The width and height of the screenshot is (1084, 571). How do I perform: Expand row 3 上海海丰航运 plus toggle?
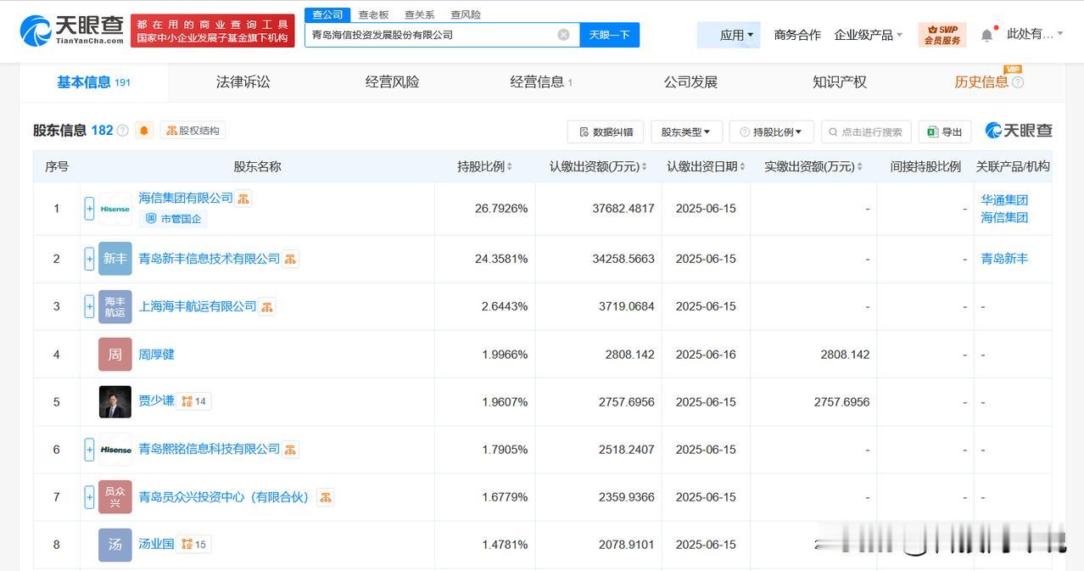[89, 306]
